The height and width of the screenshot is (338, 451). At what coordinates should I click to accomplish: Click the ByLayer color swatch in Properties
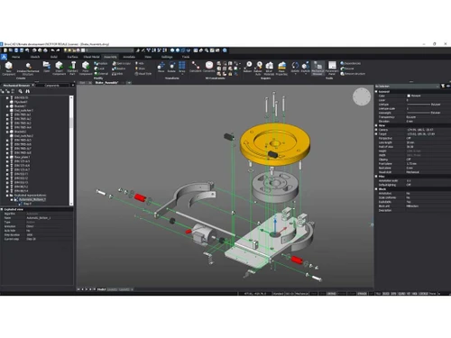[x=409, y=96]
